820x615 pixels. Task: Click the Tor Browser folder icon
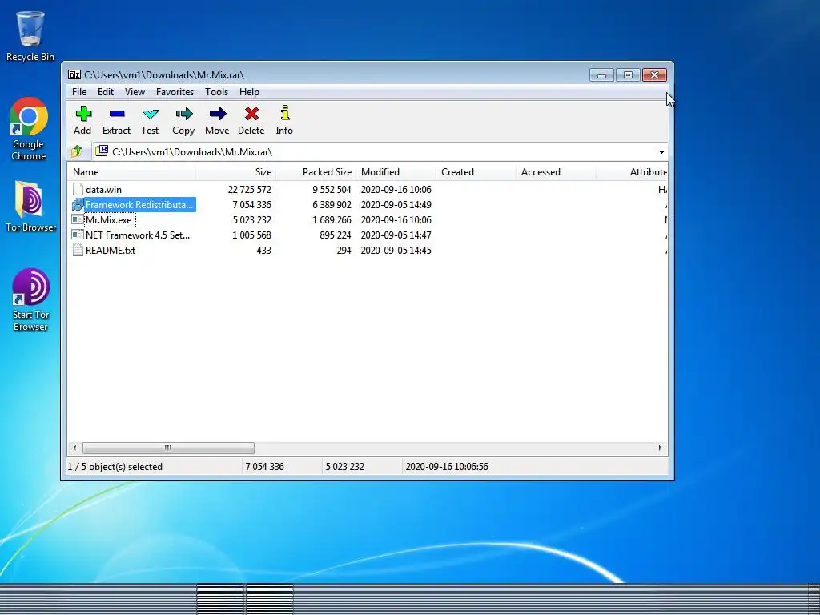pos(29,199)
